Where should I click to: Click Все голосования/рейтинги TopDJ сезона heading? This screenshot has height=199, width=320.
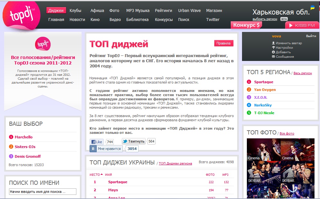coord(43,60)
